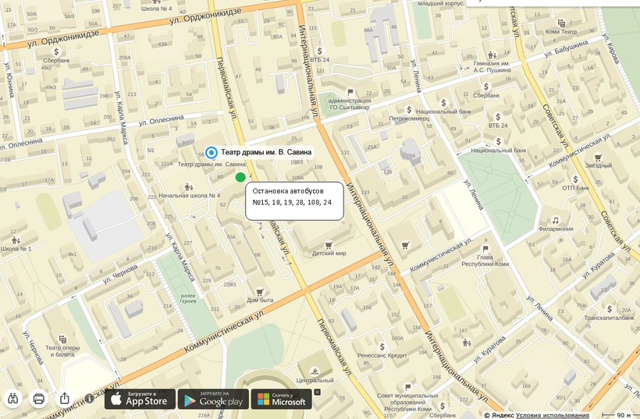Screen dimensions: 640x419
Task: Select the Дом быта shop icon
Action: click(x=260, y=290)
